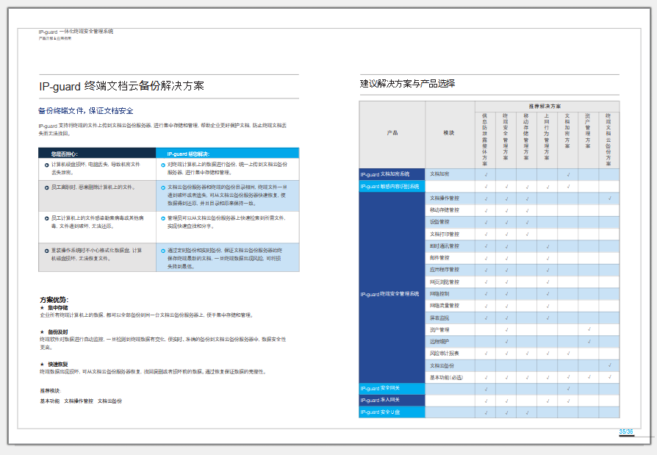Image resolution: width=657 pixels, height=455 pixels.
Task: Click the "集中存储" advantage title
Action: pyautogui.click(x=58, y=307)
